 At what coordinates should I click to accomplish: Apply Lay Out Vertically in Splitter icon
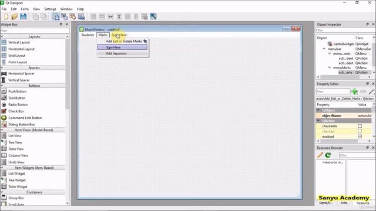(x=119, y=16)
